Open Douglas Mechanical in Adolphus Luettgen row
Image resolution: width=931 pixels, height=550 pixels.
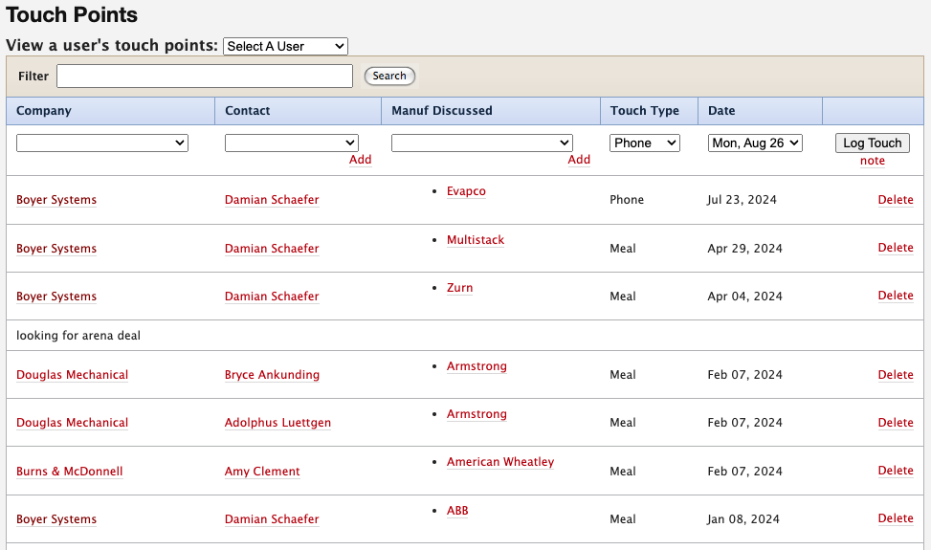point(72,423)
